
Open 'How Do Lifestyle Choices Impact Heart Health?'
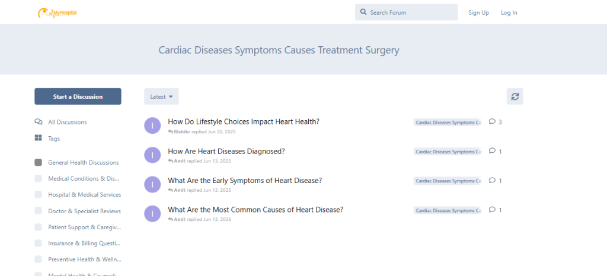244,121
